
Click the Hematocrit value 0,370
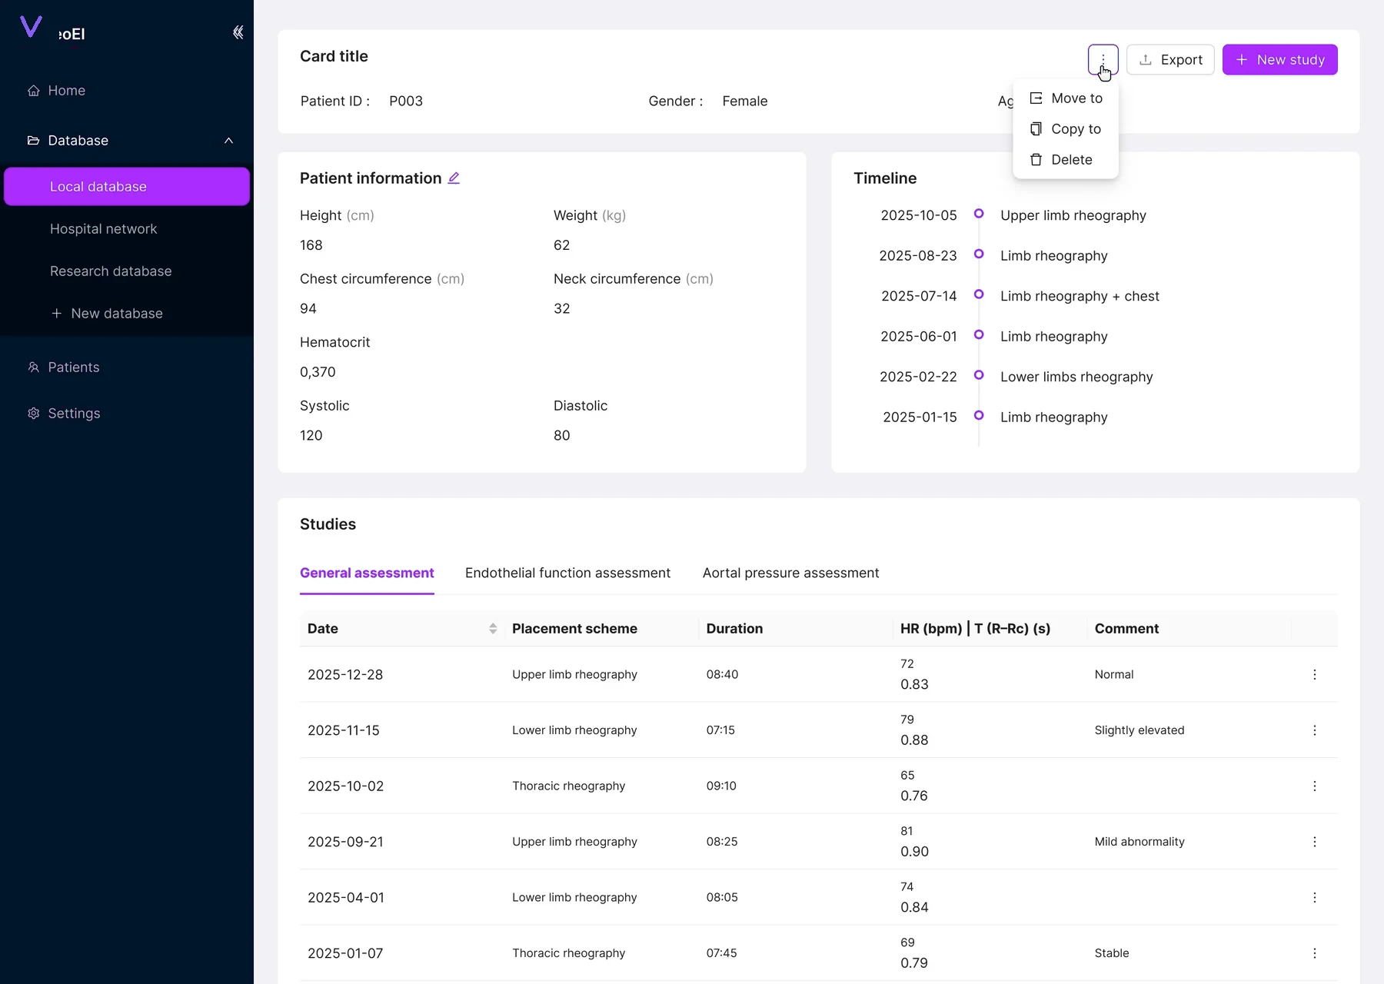pos(318,372)
